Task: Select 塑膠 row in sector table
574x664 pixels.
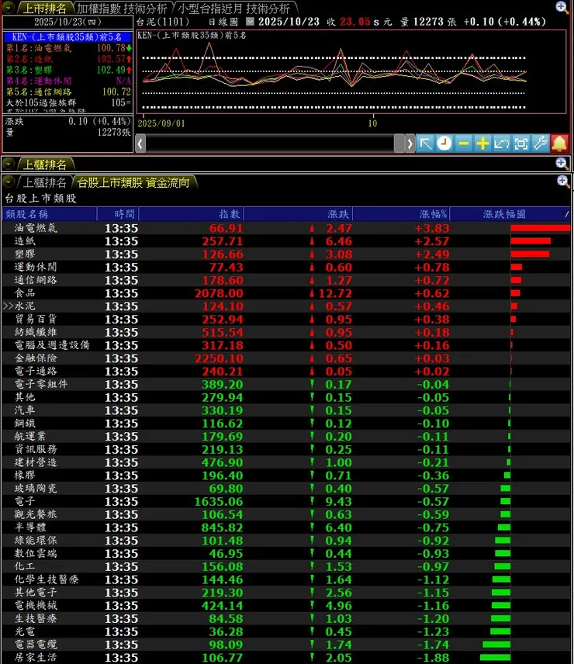Action: point(286,254)
